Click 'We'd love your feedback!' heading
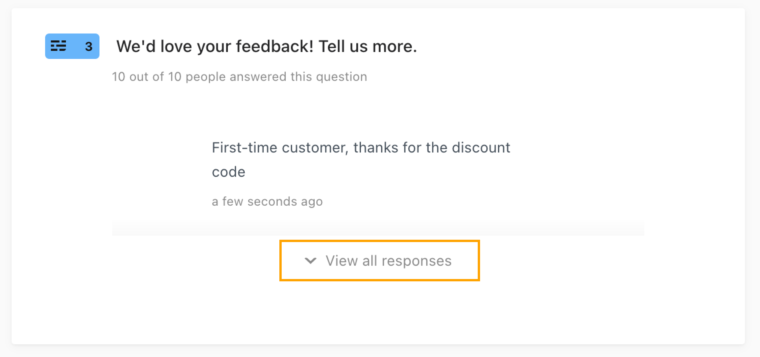This screenshot has width=760, height=357. 215,46
